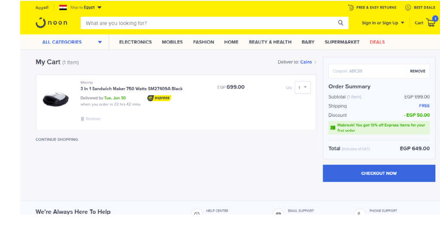
Task: Click Free & Easy Returns text
Action: tap(376, 8)
